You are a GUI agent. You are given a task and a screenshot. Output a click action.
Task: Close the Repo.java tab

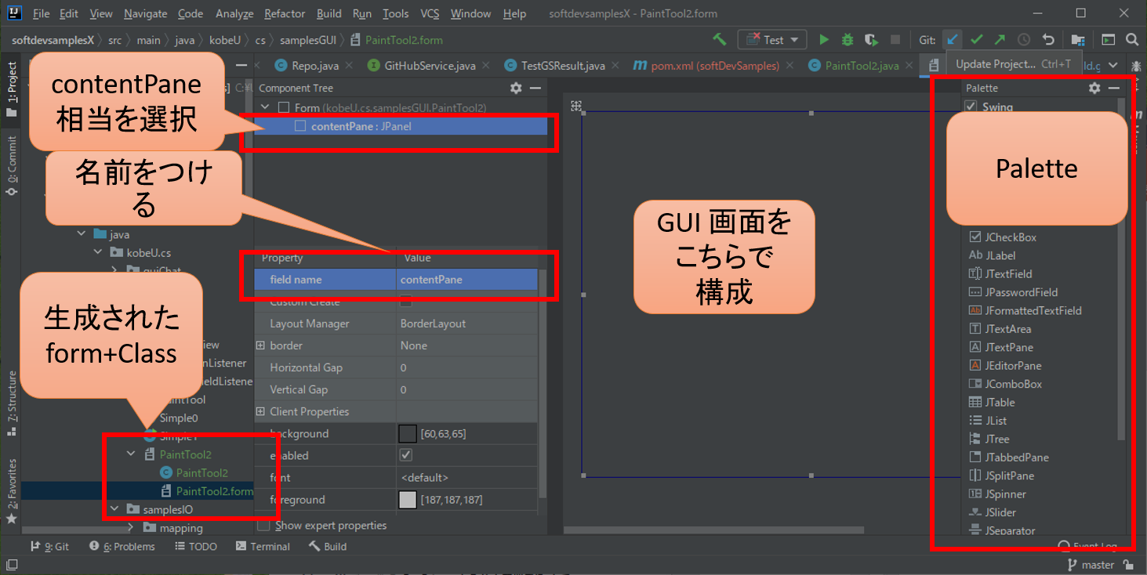(x=349, y=66)
